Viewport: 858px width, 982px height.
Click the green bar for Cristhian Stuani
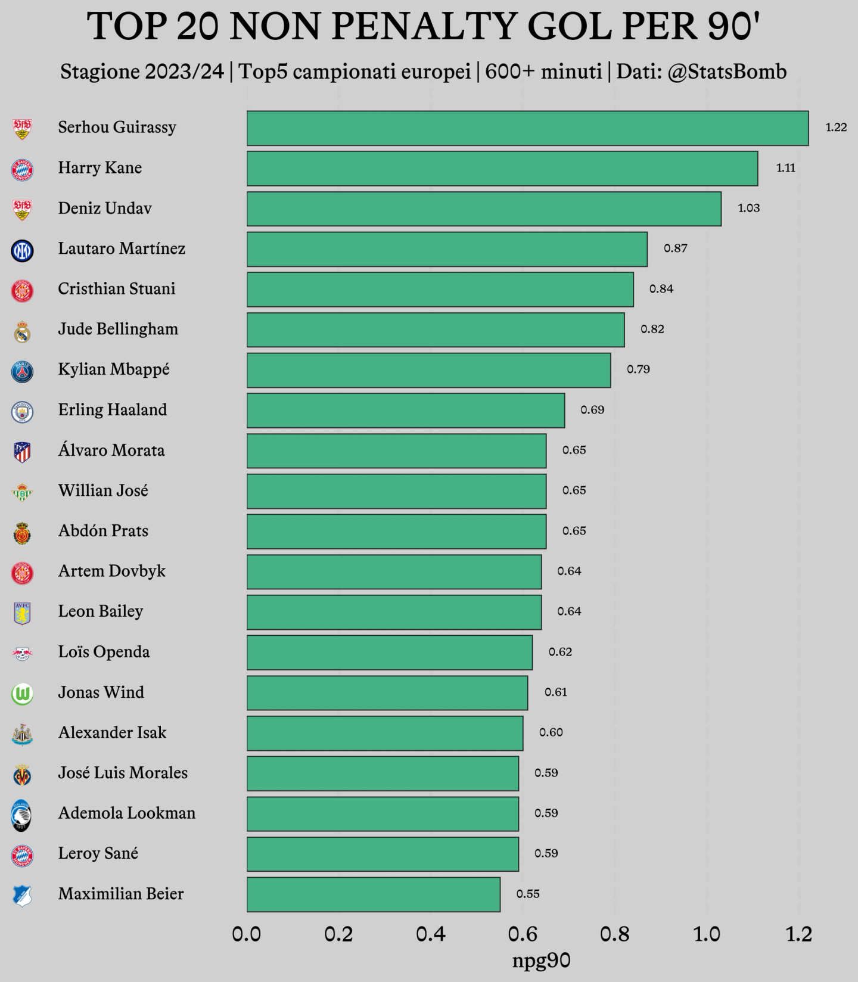pos(440,290)
